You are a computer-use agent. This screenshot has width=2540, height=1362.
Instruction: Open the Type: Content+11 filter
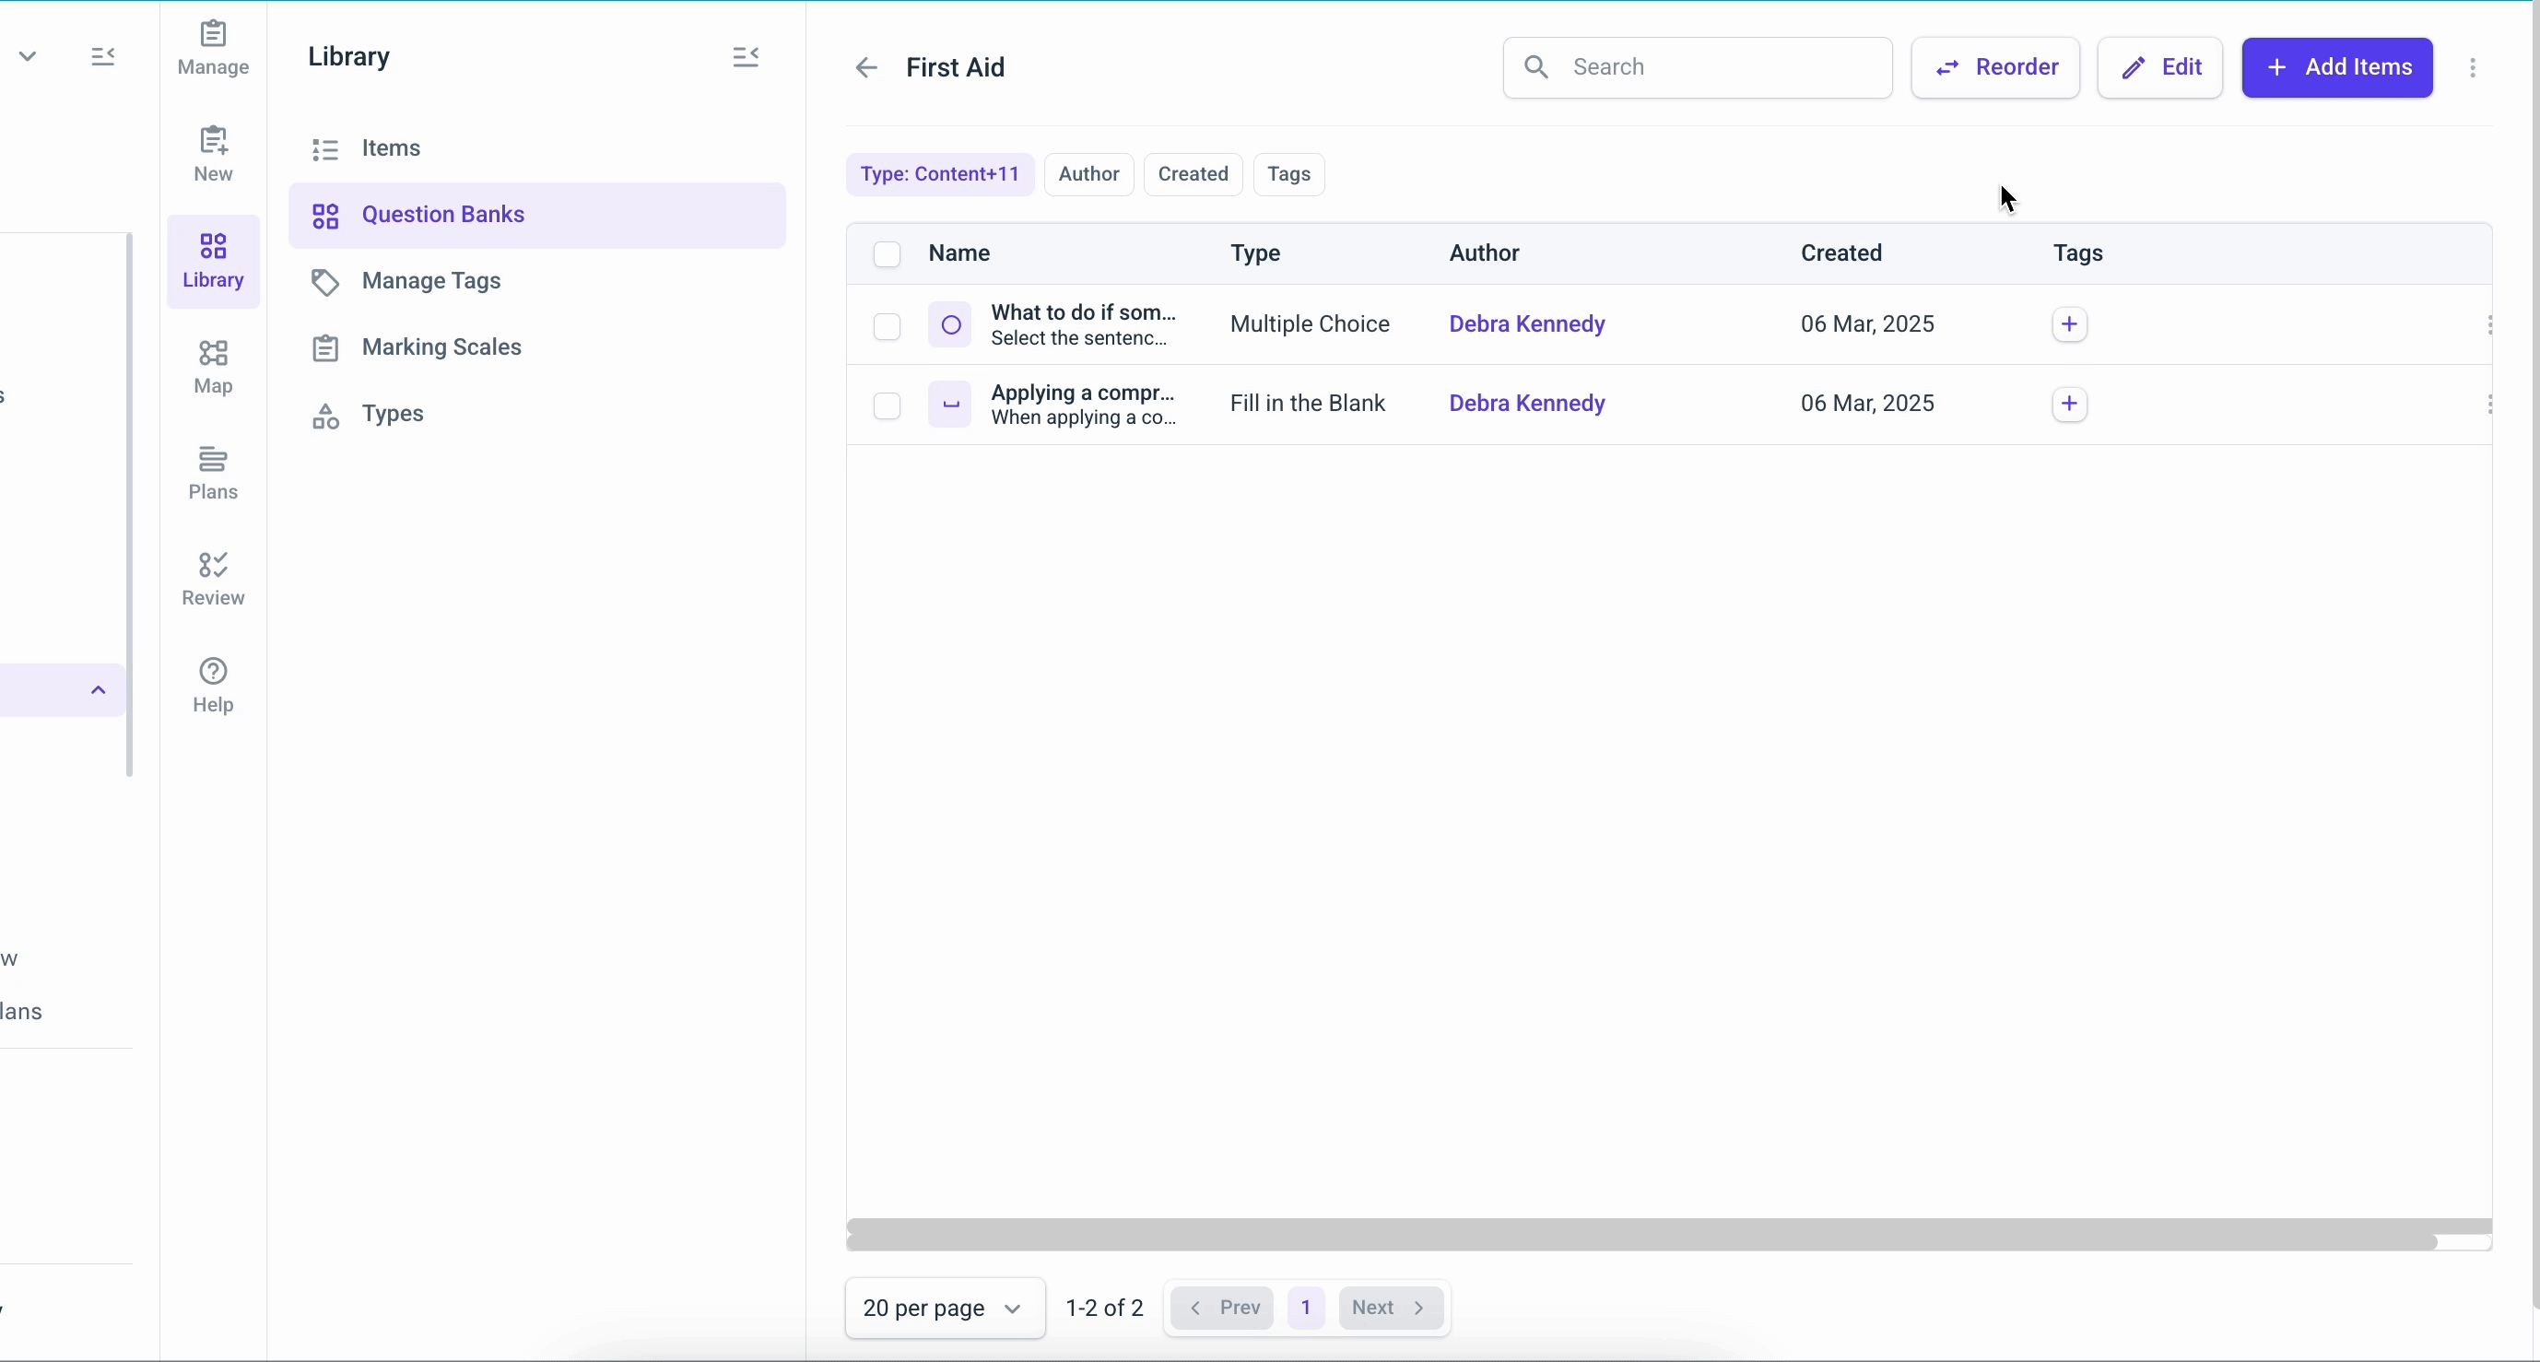940,174
